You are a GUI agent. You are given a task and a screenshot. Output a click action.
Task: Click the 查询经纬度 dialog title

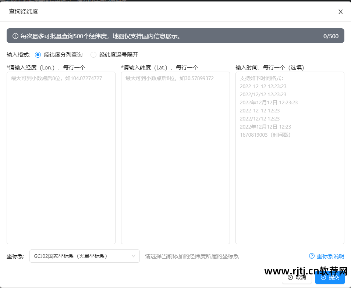point(24,12)
